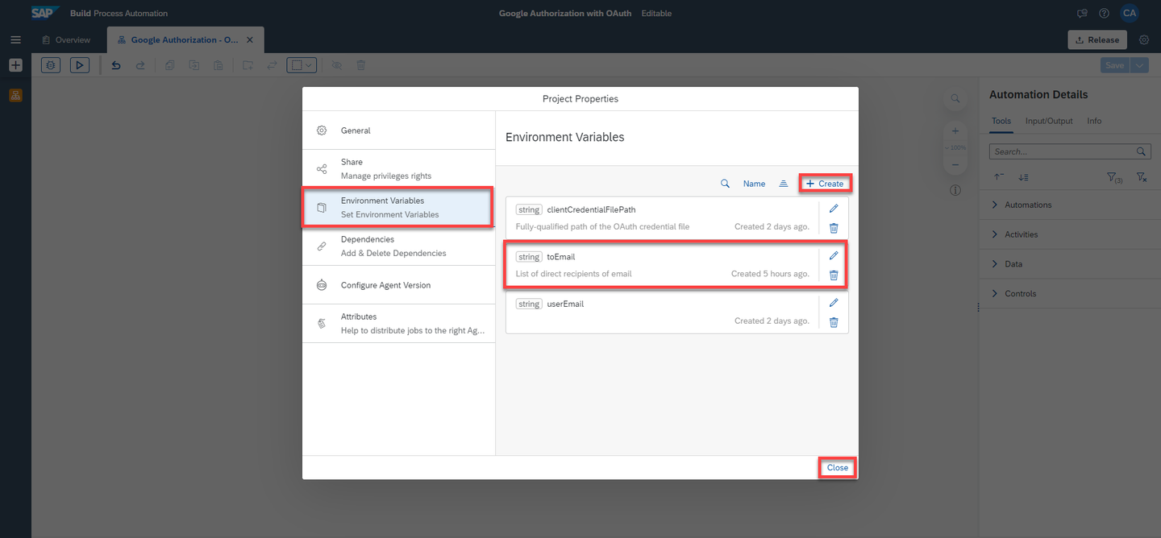Open the 100% zoom level dropdown
Viewport: 1161px width, 538px height.
point(955,148)
